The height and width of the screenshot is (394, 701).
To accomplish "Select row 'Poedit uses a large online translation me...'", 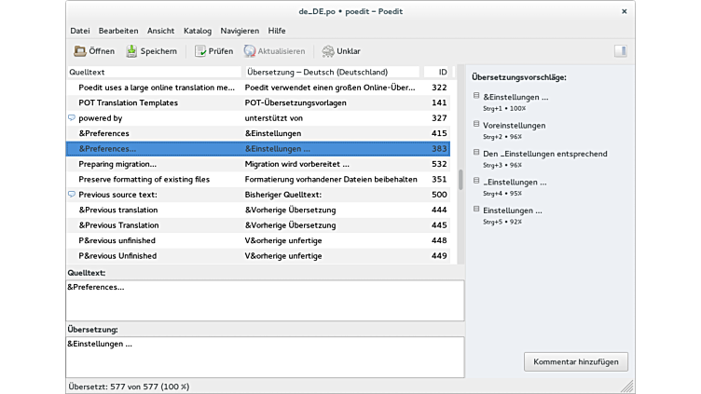I will [258, 88].
